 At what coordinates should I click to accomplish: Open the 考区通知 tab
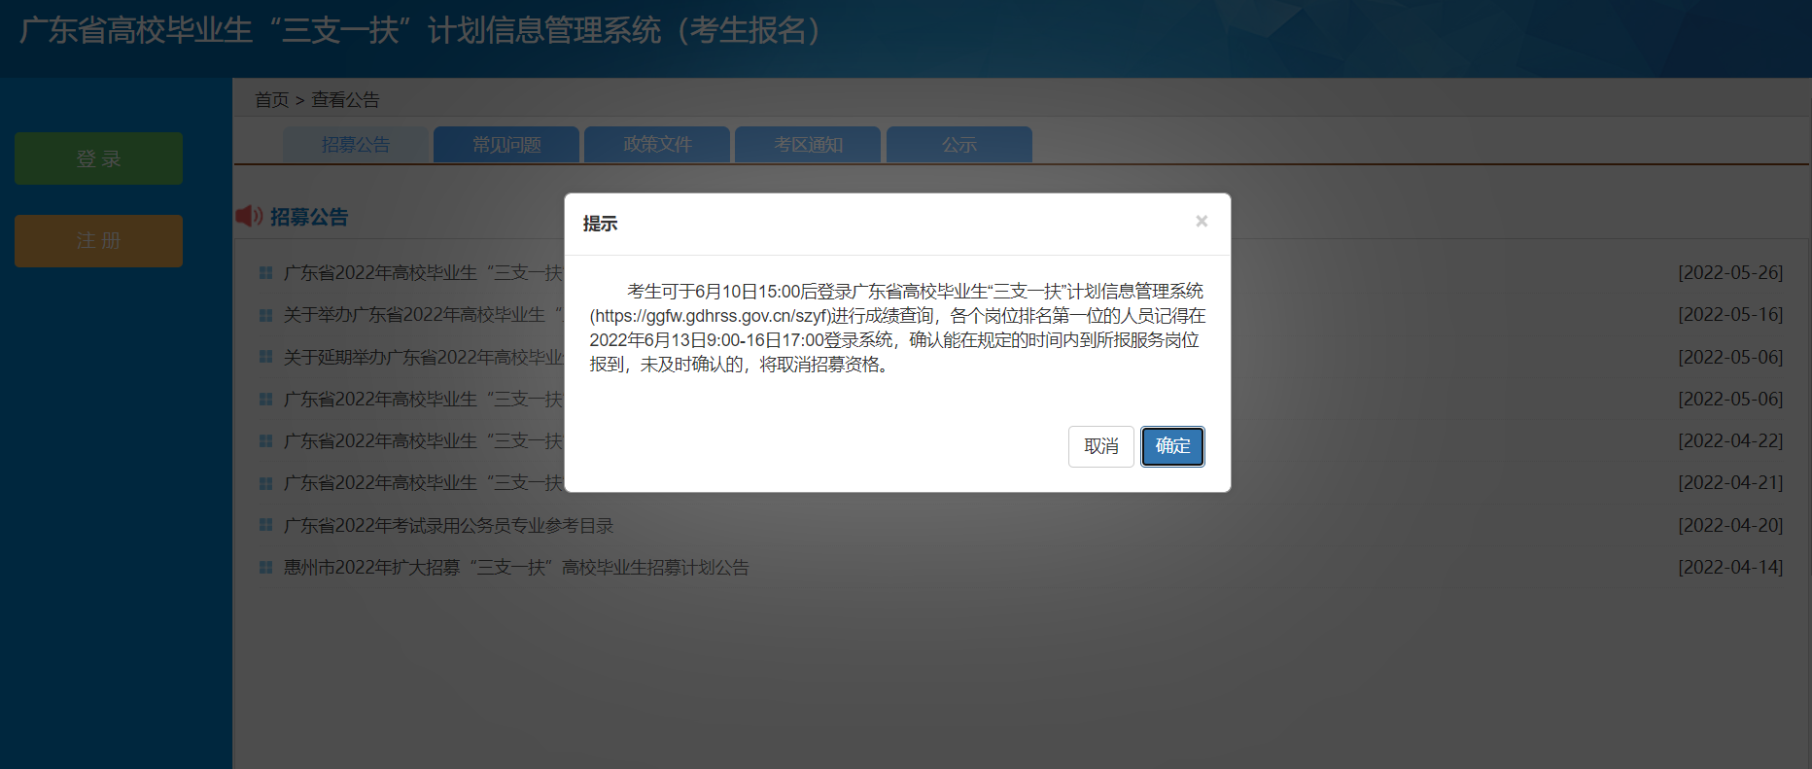[x=808, y=145]
